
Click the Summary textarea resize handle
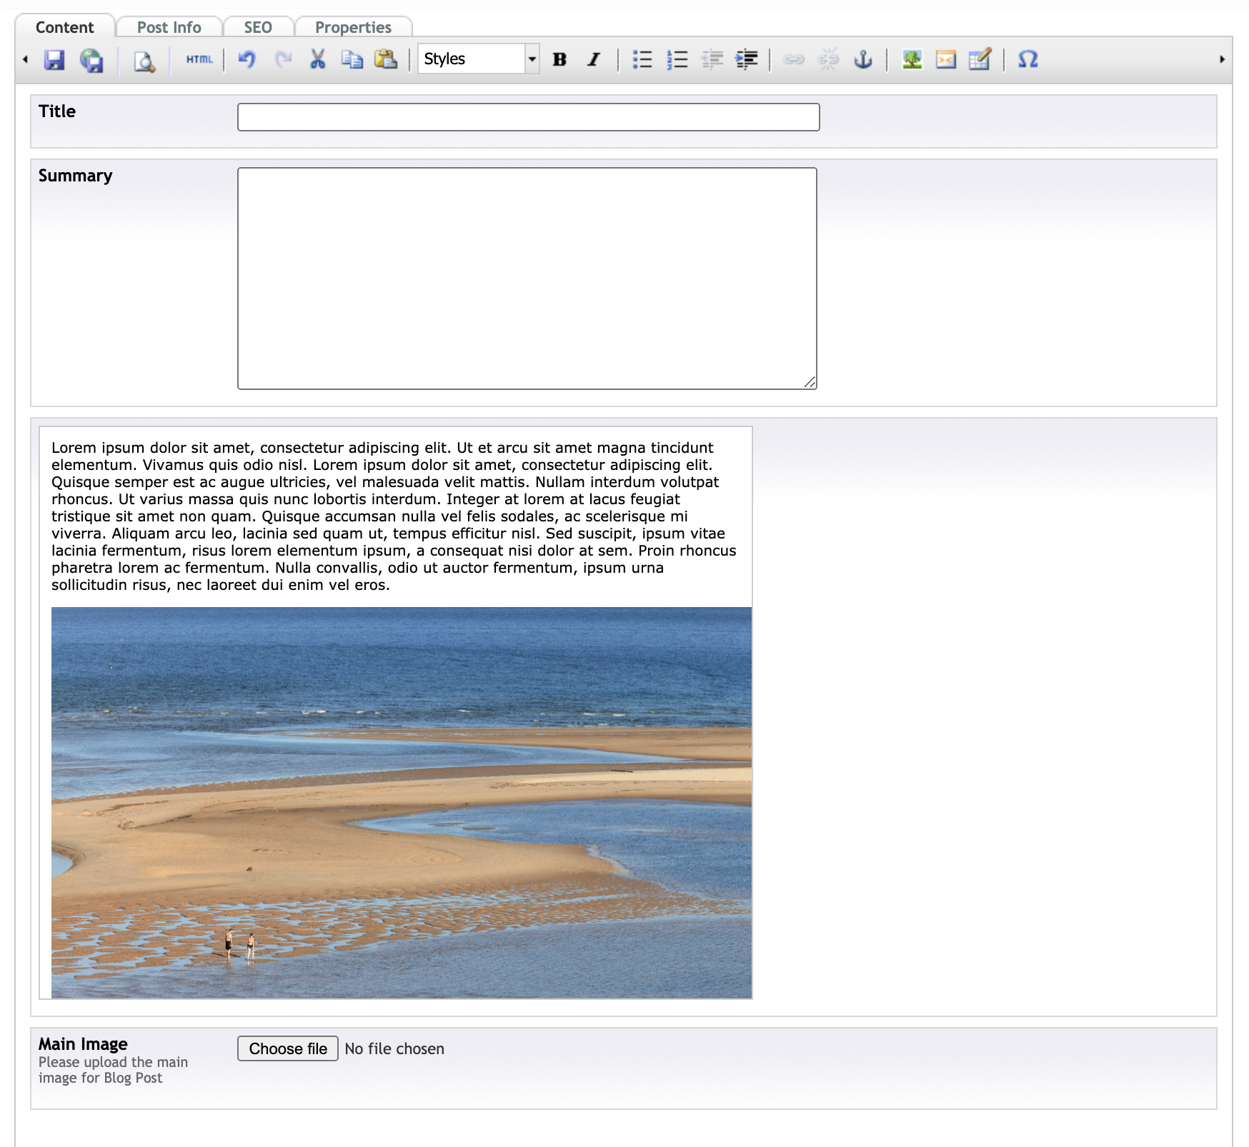(x=810, y=382)
